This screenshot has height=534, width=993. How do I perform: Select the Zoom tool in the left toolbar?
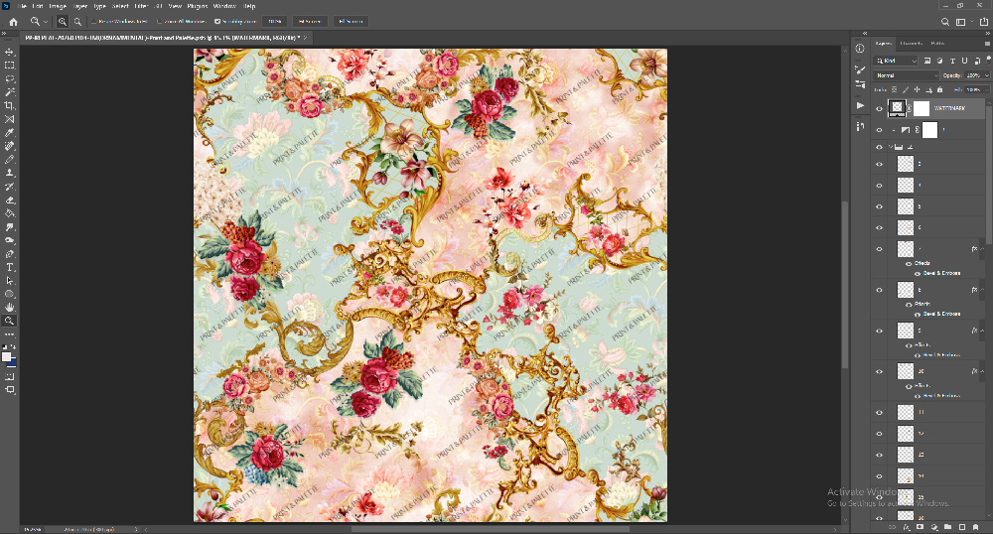pyautogui.click(x=10, y=321)
